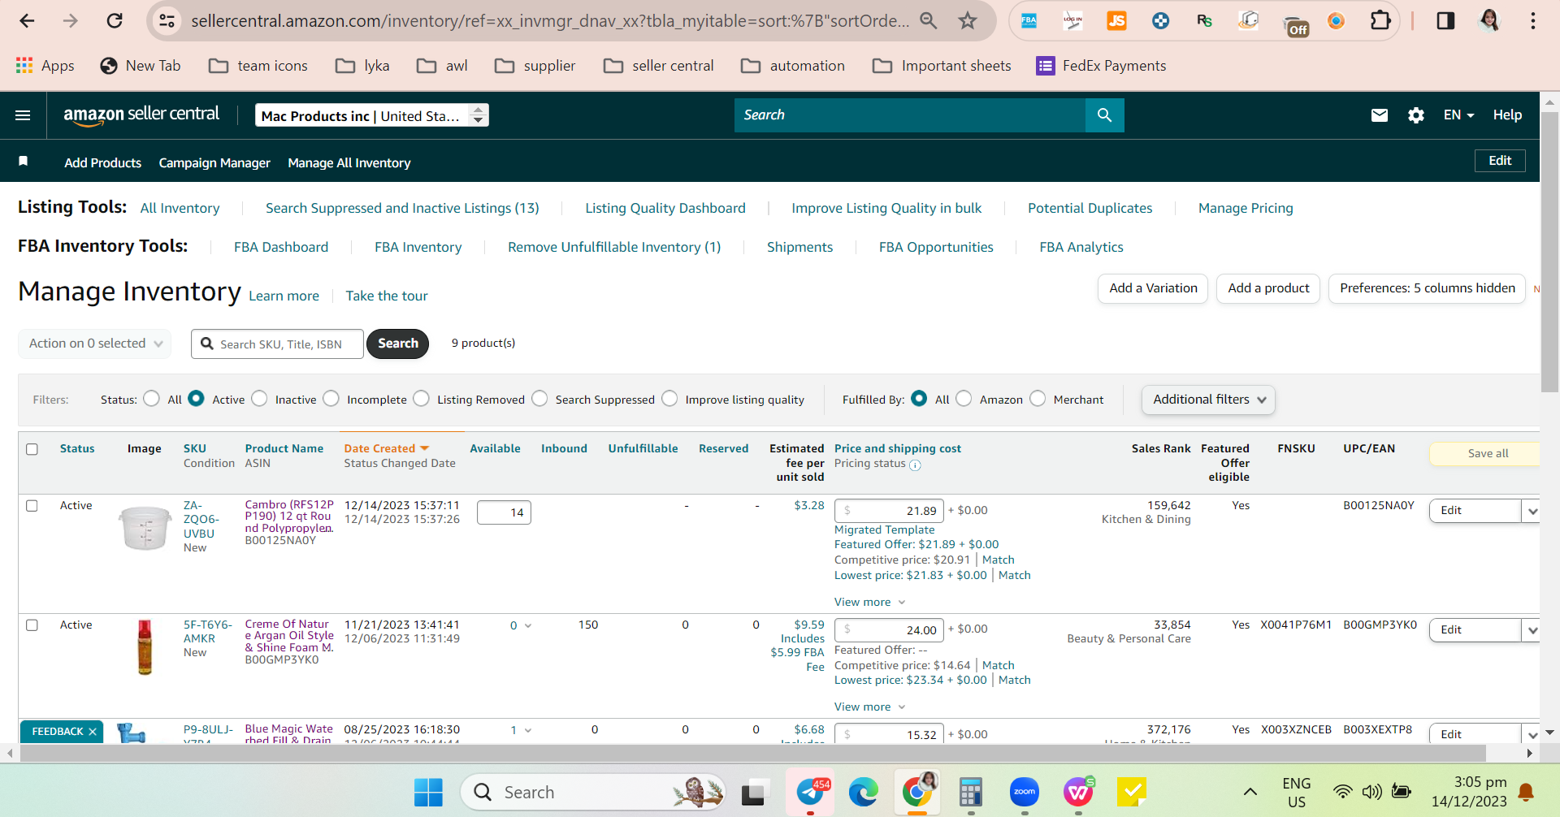Expand Available details chevron for Creme Of Nature
The width and height of the screenshot is (1560, 817).
pyautogui.click(x=528, y=626)
